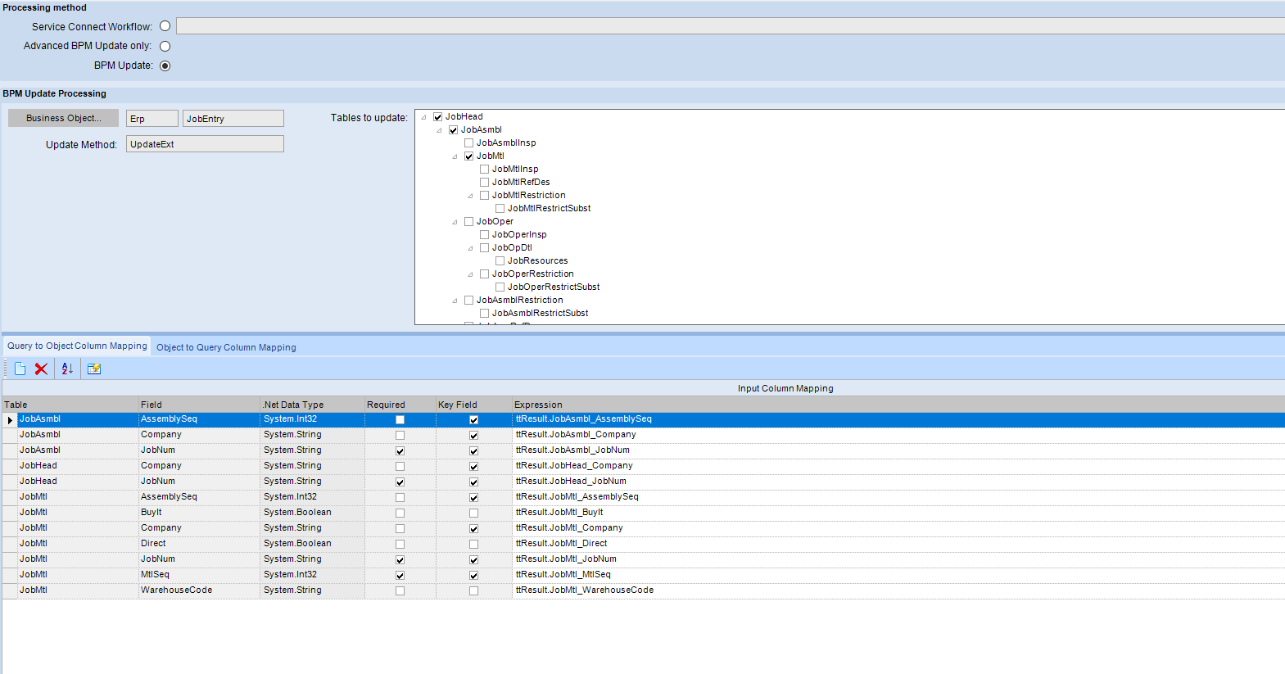Click the JobOperInsp tree label

pos(519,235)
